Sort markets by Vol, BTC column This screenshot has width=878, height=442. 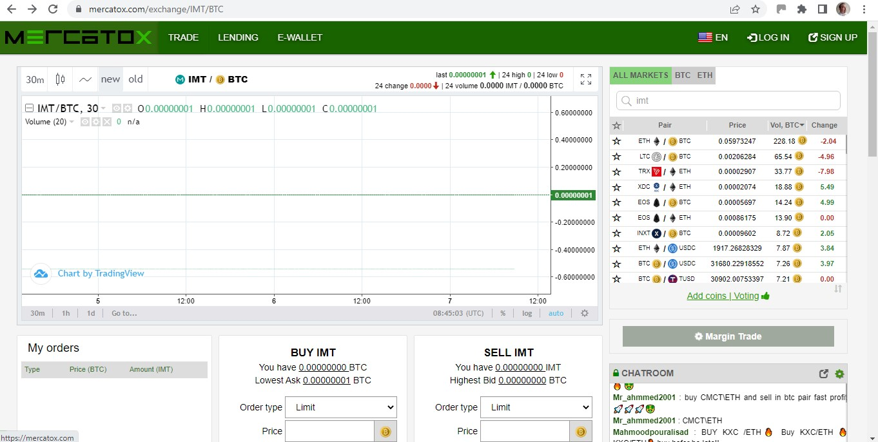[787, 125]
